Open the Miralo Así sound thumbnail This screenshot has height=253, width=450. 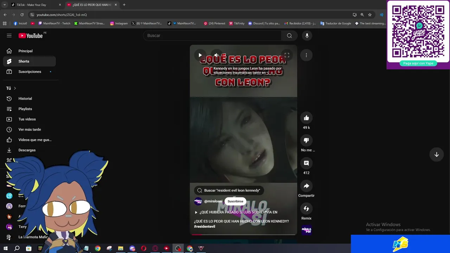[x=307, y=230]
